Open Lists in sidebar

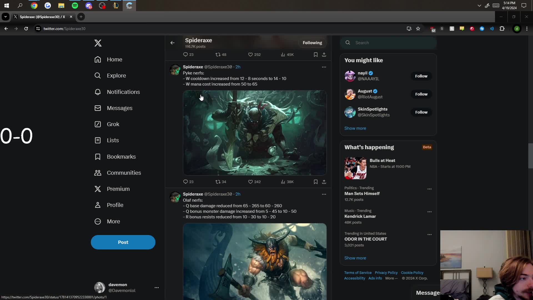(107, 140)
